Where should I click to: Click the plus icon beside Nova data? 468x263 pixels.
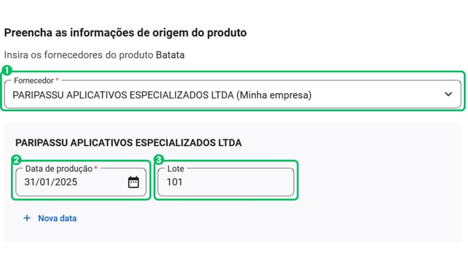(x=27, y=218)
